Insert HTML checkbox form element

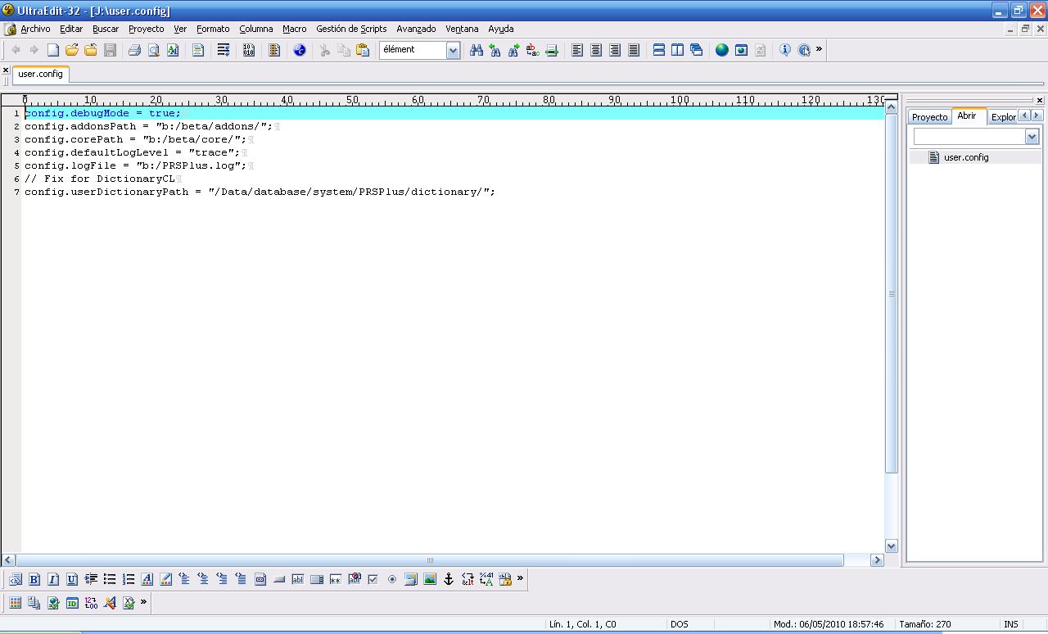pos(373,579)
